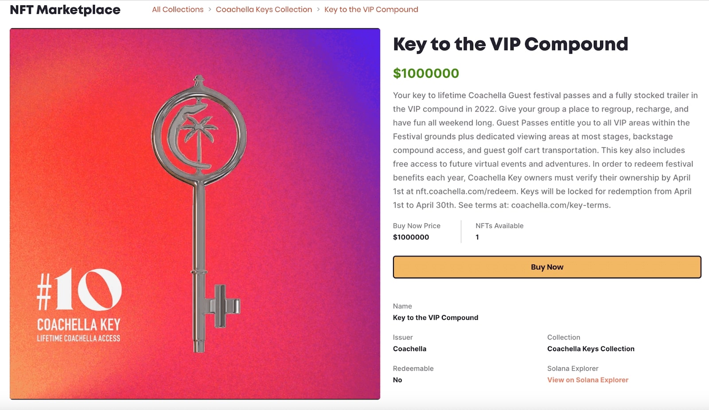This screenshot has width=709, height=410.
Task: Click the NFT description paragraph
Action: point(545,150)
